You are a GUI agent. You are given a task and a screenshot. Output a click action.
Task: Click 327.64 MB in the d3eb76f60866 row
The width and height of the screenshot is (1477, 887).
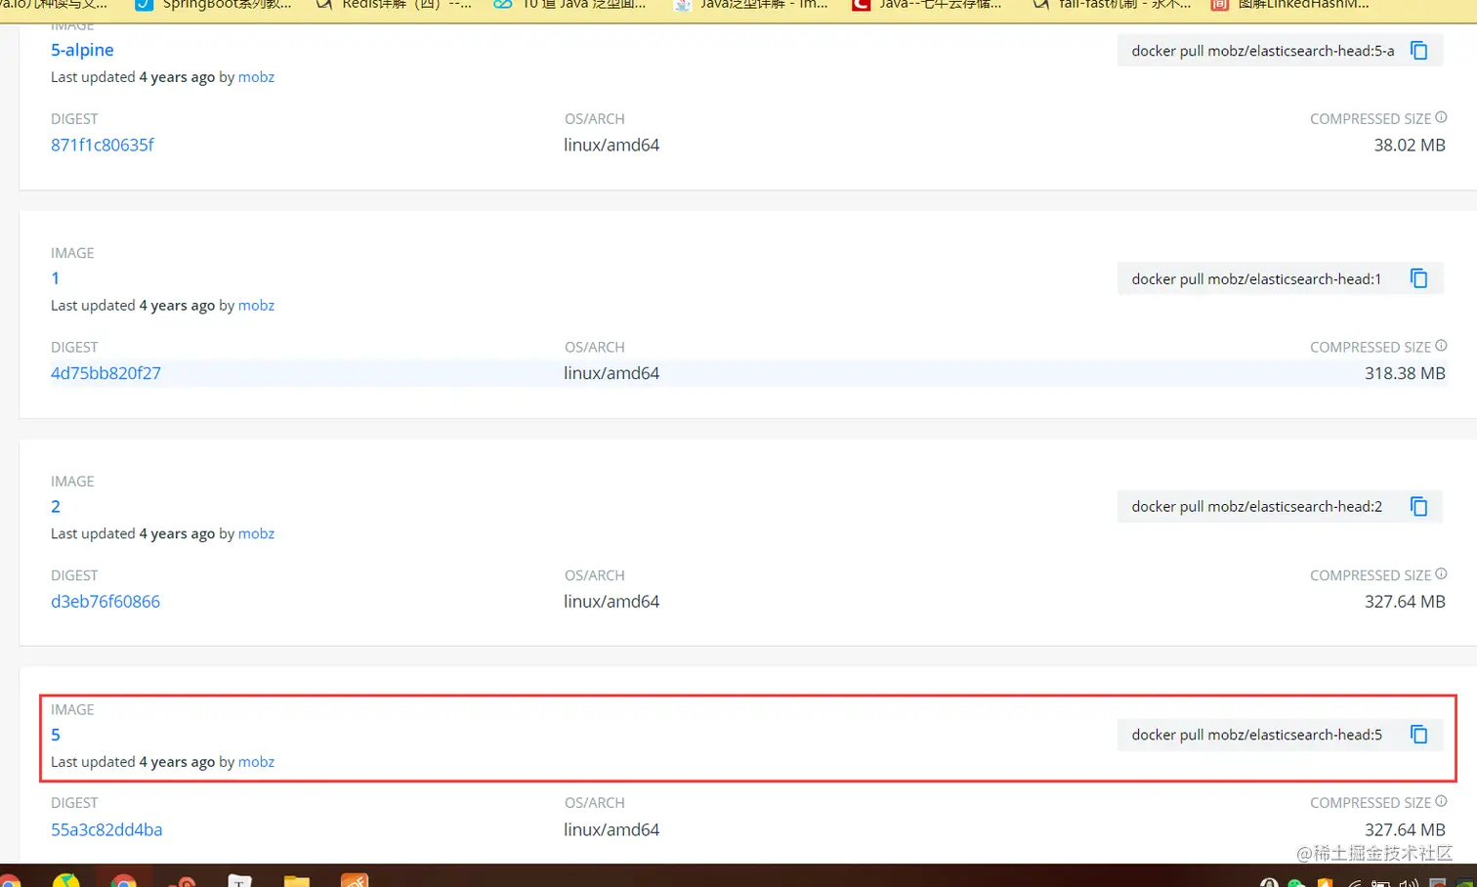[1405, 602]
